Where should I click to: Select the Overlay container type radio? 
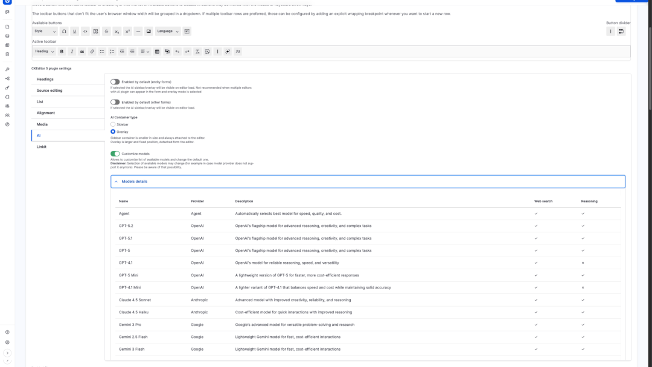pyautogui.click(x=113, y=132)
